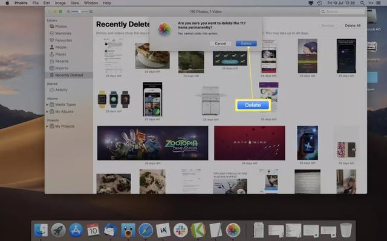
Task: Click the Search field in Photos toolbar
Action: pyautogui.click(x=342, y=11)
